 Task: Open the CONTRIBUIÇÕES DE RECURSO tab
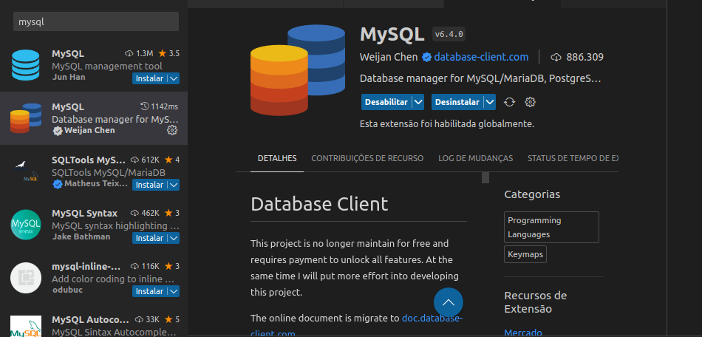(x=367, y=158)
